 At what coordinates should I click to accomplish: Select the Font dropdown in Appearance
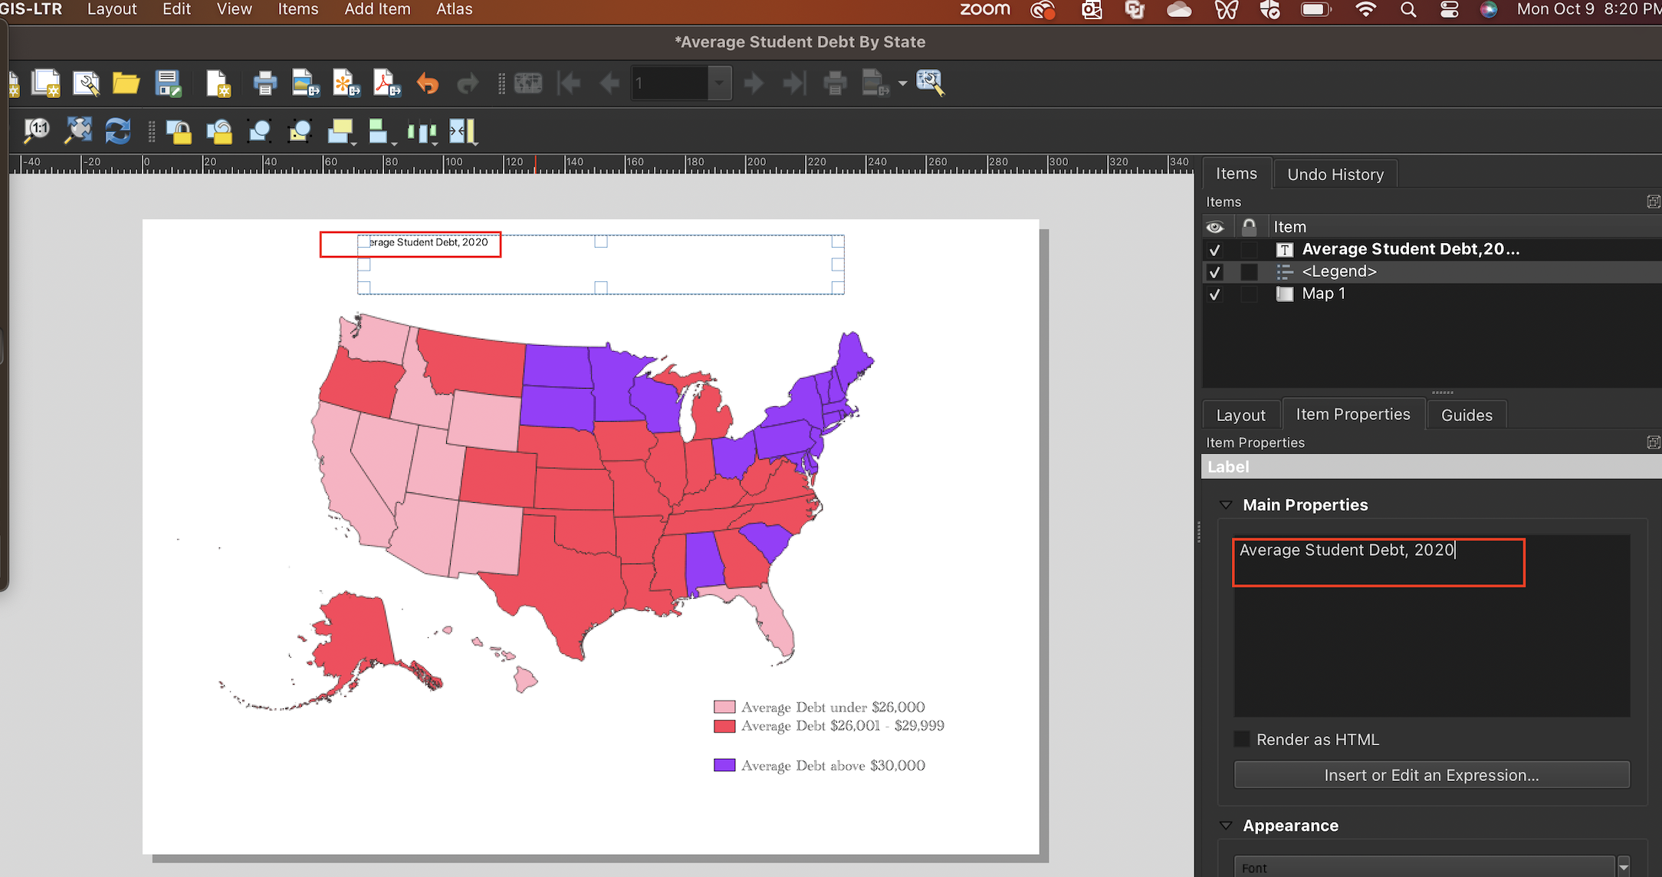pyautogui.click(x=1429, y=869)
